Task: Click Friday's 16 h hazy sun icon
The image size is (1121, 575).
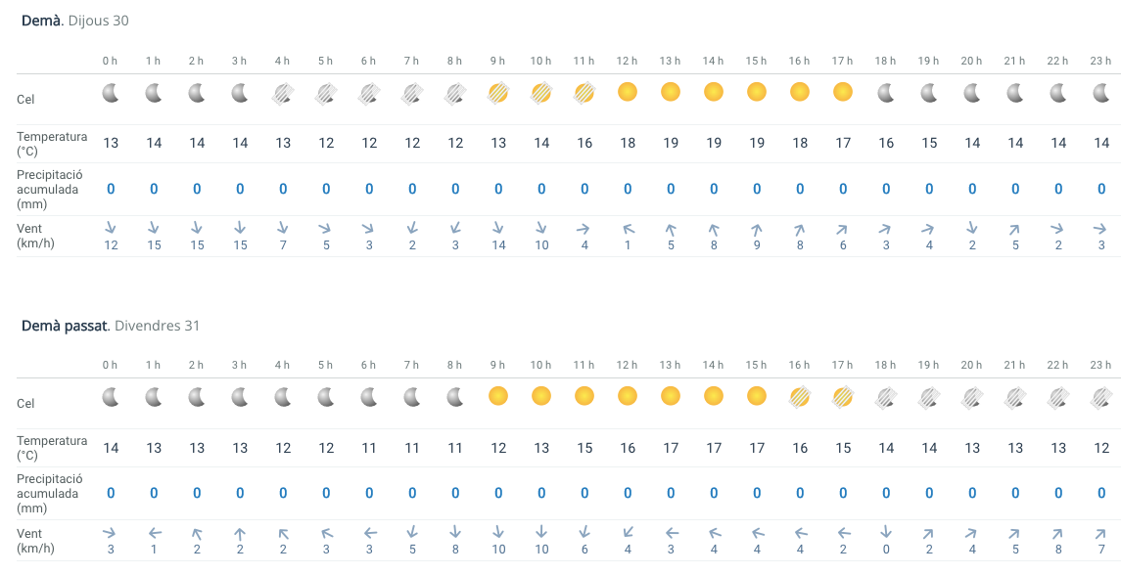Action: tap(800, 396)
